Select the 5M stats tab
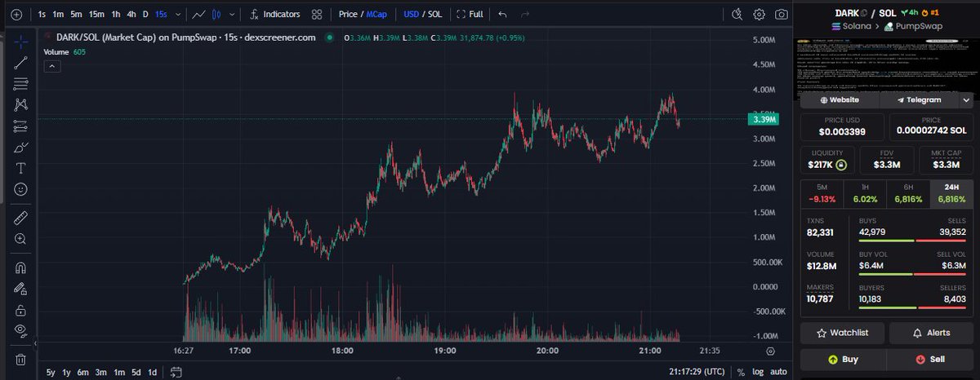This screenshot has height=380, width=980. (x=822, y=193)
